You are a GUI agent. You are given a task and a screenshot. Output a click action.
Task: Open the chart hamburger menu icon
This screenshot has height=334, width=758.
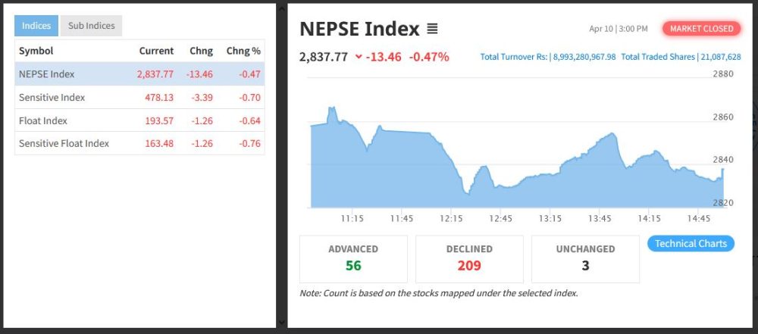tap(432, 30)
